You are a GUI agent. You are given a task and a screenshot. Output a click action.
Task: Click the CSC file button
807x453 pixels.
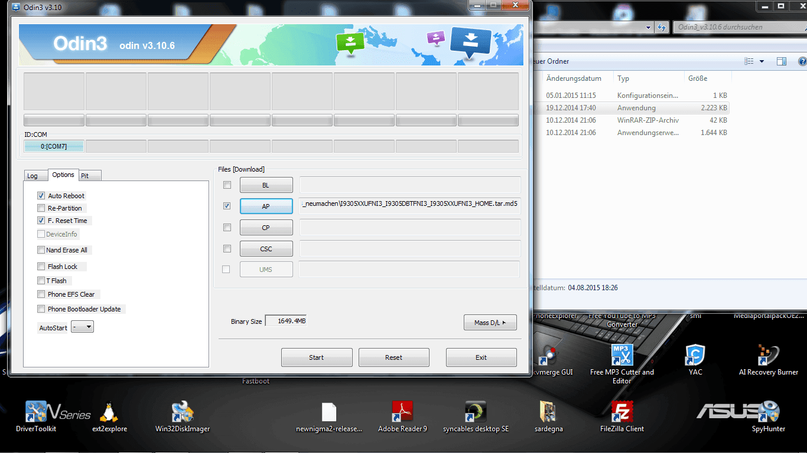coord(266,249)
